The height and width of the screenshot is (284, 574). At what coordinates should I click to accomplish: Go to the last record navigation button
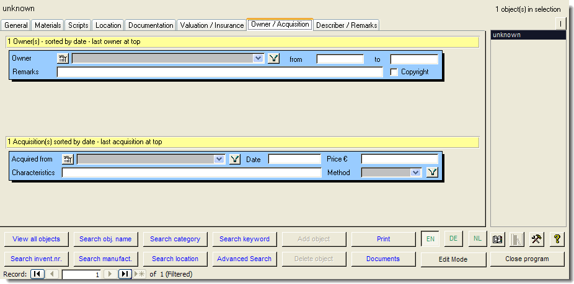coord(125,274)
